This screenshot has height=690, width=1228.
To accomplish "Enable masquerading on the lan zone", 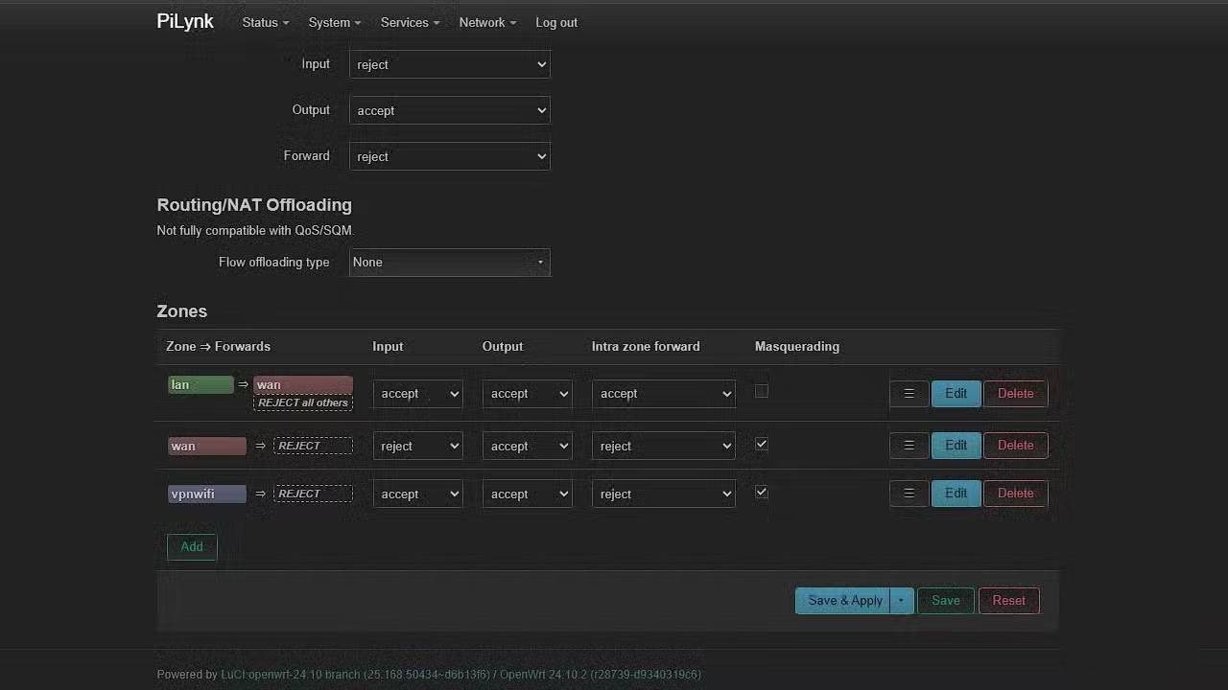I will tap(761, 391).
